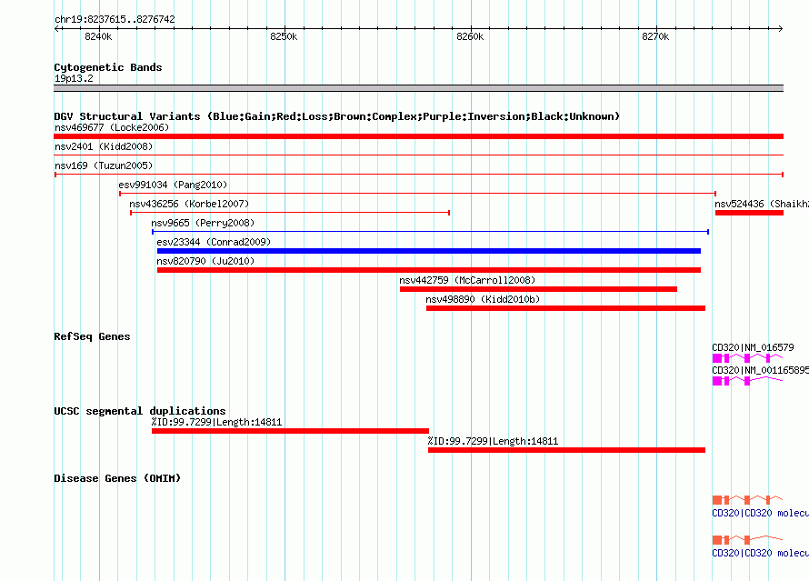The height and width of the screenshot is (581, 809).
Task: Open the nsv9665 (Perry2008) label
Action: [x=203, y=223]
